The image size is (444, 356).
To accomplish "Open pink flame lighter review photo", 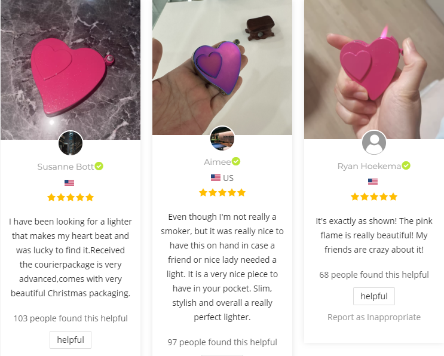I will coord(374,69).
